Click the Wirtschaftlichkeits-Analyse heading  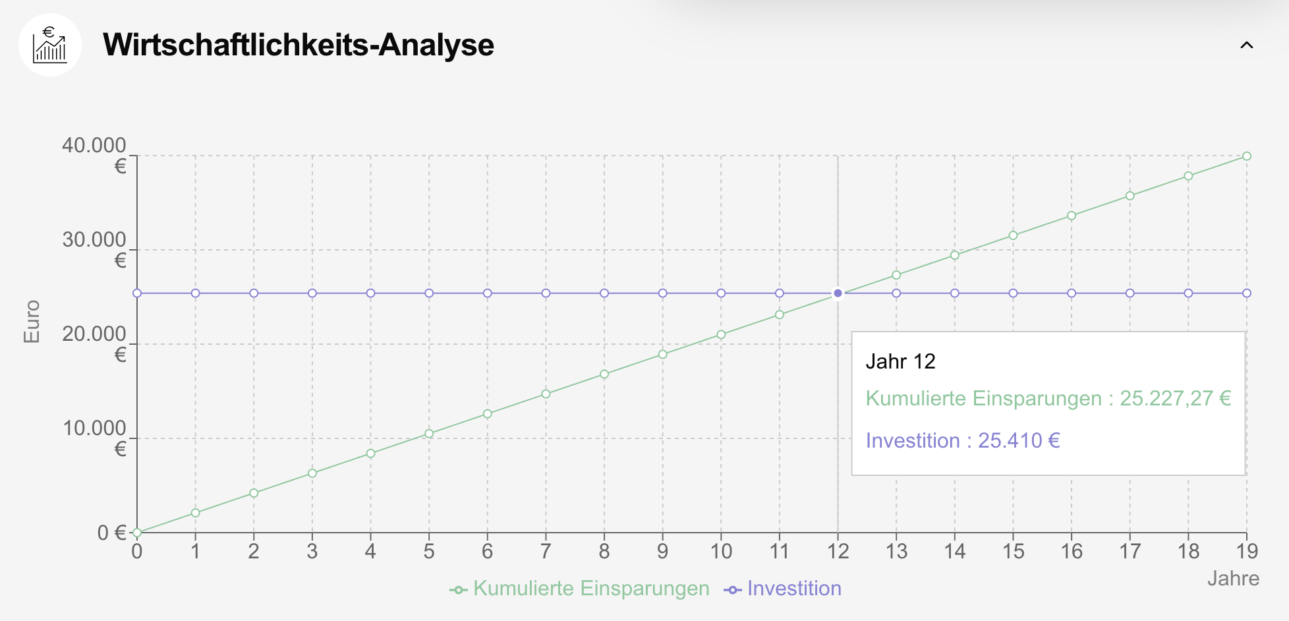[298, 45]
